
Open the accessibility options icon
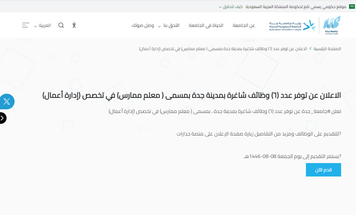pyautogui.click(x=74, y=25)
